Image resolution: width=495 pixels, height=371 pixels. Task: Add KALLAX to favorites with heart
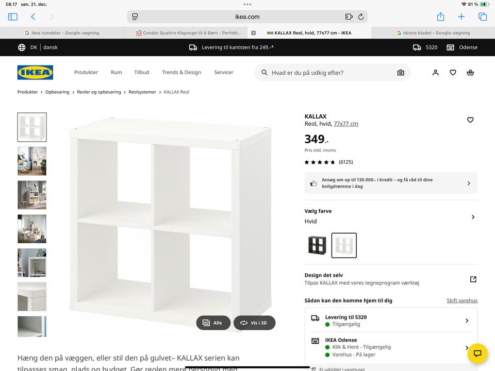470,120
